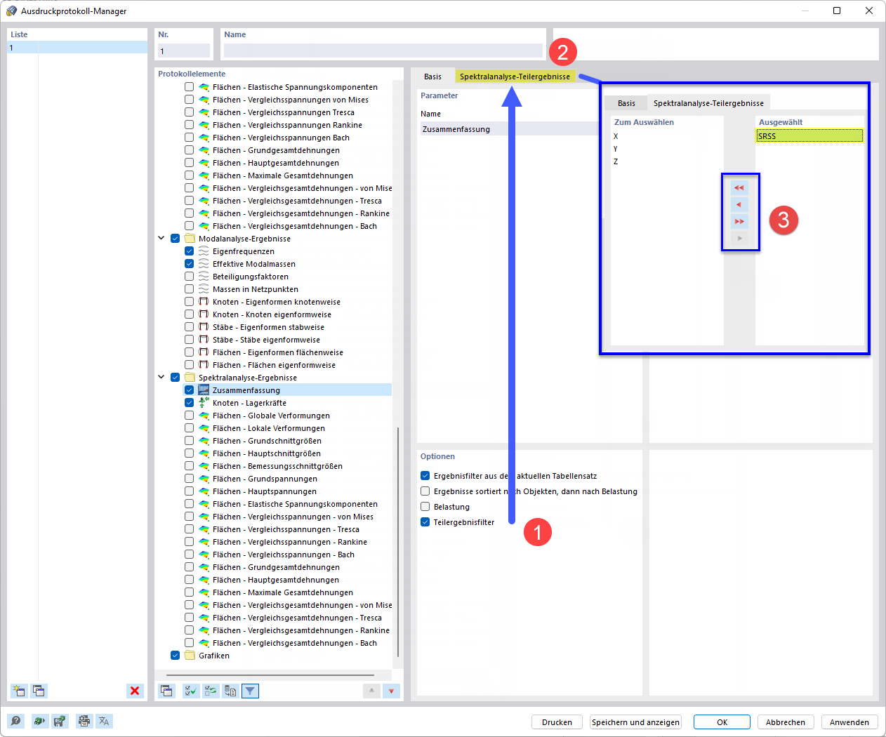Select Flächen - Globale Verformungen tree row
The image size is (886, 737).
pos(289,416)
